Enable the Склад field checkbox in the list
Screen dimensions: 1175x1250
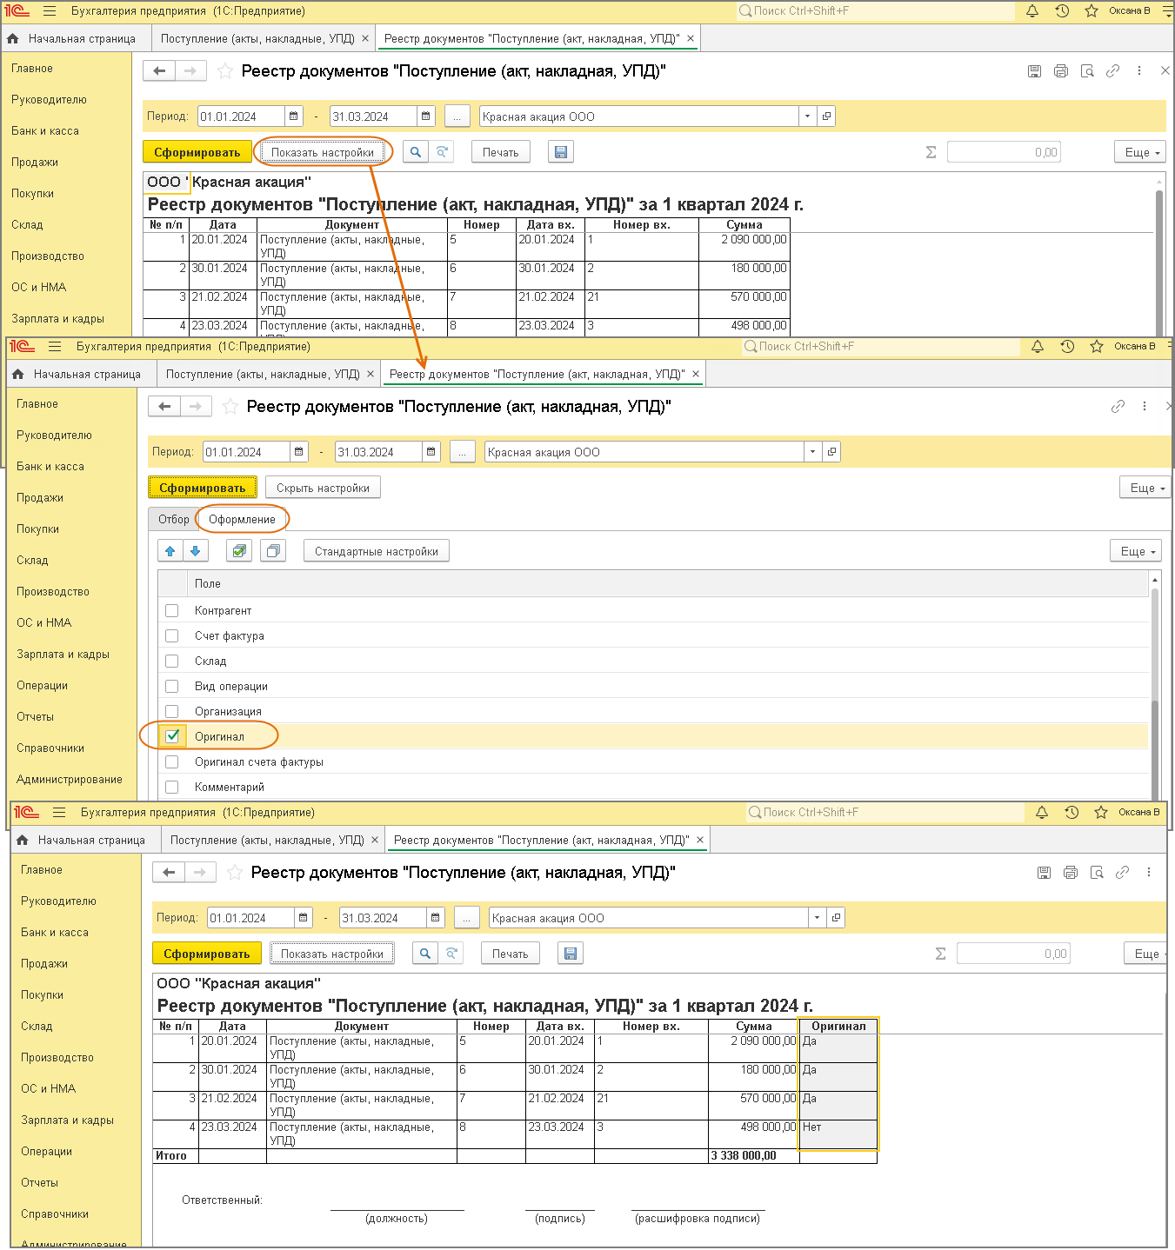[172, 662]
